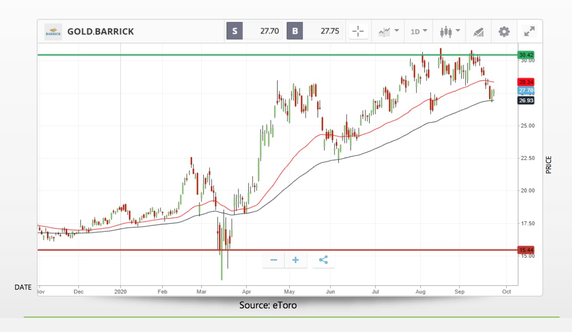Activate the crosshair cursor tool

pos(358,31)
